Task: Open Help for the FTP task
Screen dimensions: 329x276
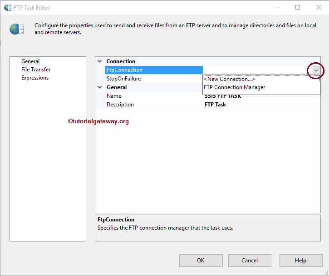Action: coord(300,261)
